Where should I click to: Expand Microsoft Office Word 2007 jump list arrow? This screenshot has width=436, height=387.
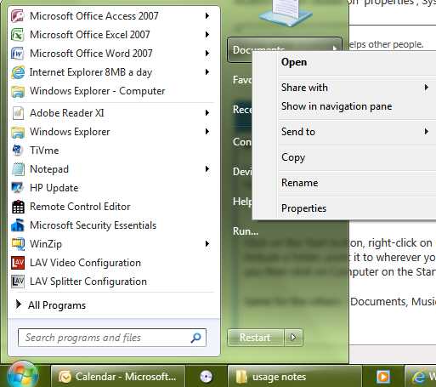pyautogui.click(x=207, y=54)
